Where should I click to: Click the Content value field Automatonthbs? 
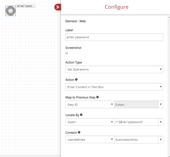pos(136,140)
